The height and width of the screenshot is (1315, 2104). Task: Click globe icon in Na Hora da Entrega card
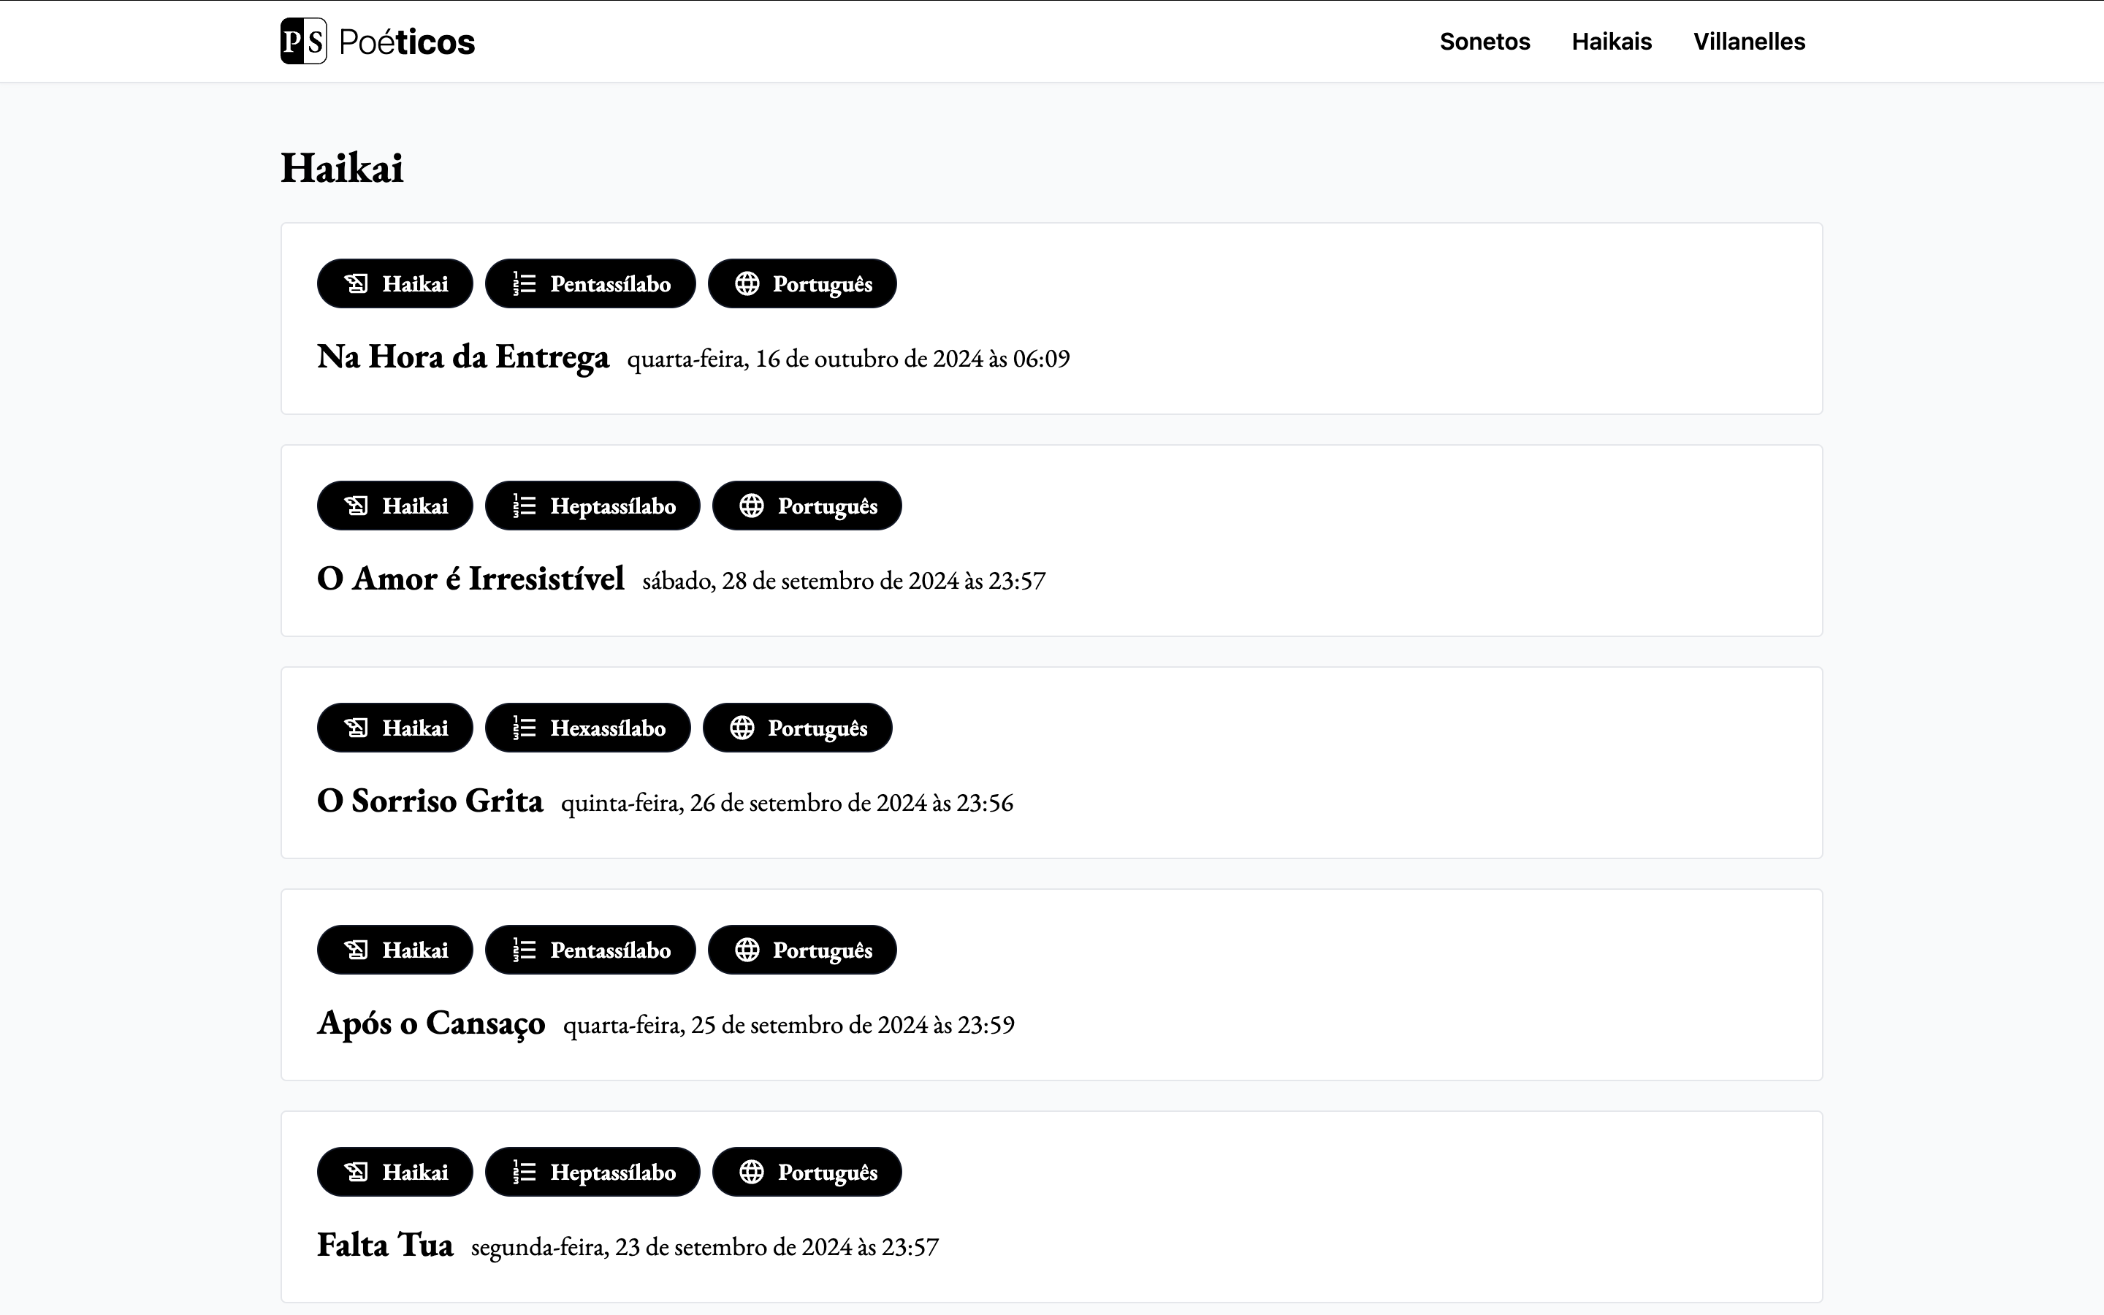[x=747, y=283]
